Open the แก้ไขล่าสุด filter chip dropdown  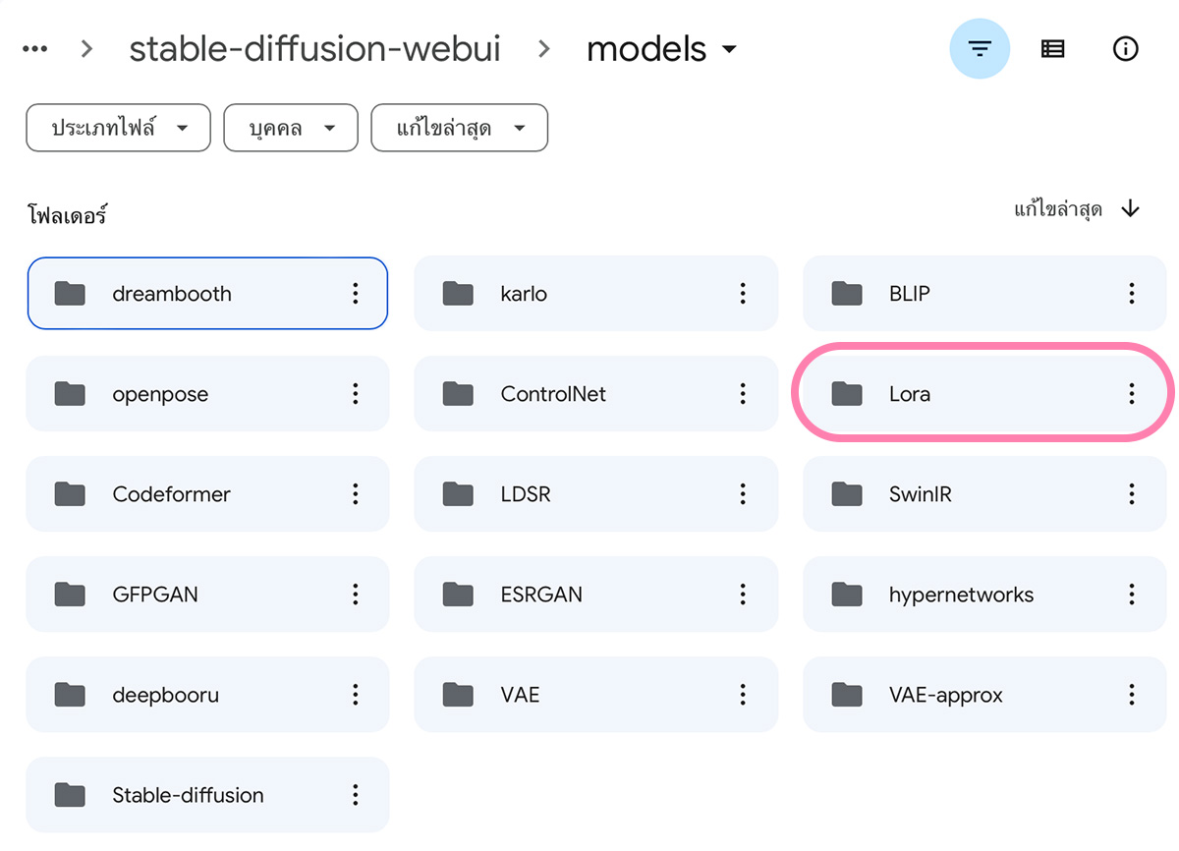pyautogui.click(x=460, y=128)
